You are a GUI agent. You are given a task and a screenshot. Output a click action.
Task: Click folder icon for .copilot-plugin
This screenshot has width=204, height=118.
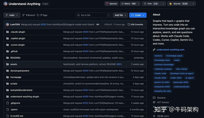point(8,38)
